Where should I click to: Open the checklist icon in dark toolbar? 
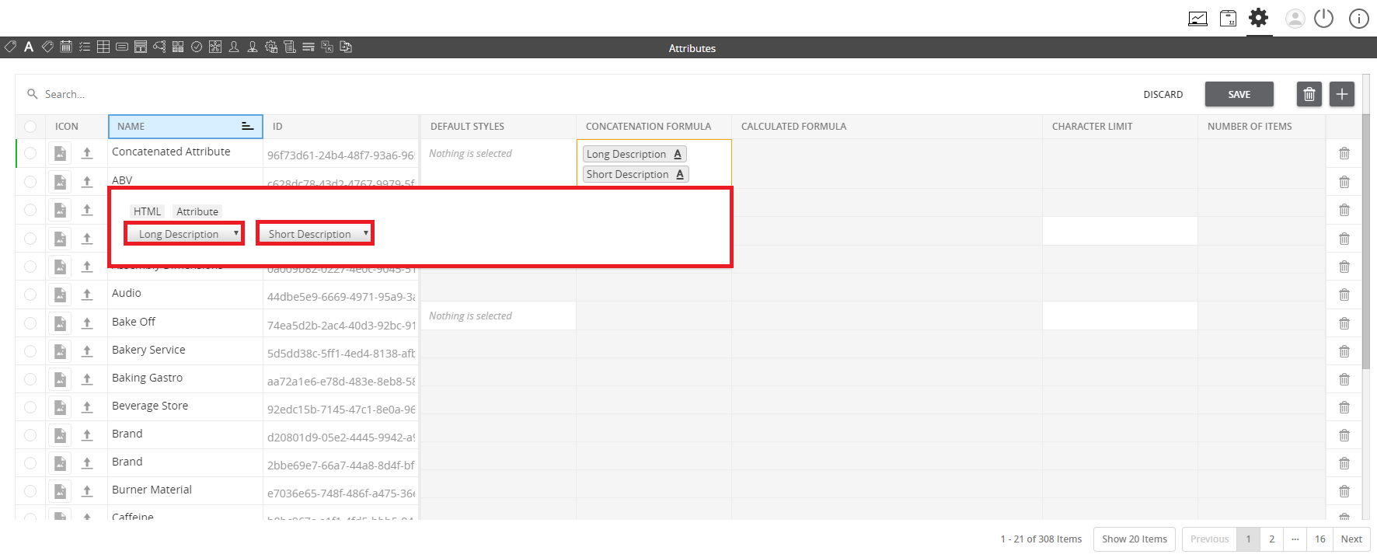click(85, 47)
